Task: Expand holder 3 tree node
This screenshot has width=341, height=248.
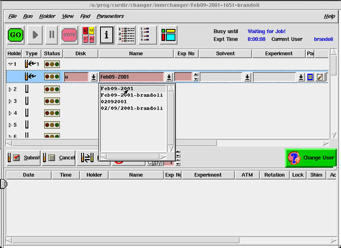Action: pyautogui.click(x=9, y=101)
